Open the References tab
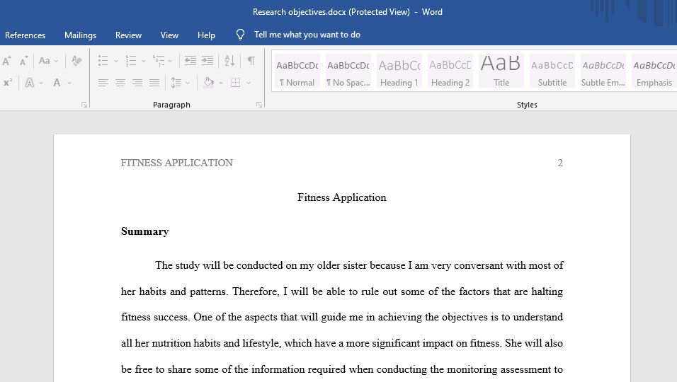This screenshot has width=677, height=382. [25, 35]
